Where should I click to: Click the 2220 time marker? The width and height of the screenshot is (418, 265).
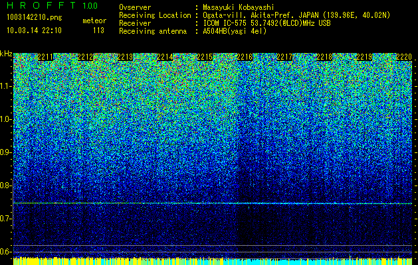click(404, 57)
